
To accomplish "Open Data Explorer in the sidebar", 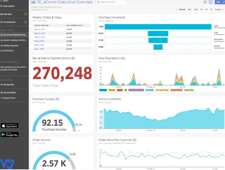I will point(9,6).
